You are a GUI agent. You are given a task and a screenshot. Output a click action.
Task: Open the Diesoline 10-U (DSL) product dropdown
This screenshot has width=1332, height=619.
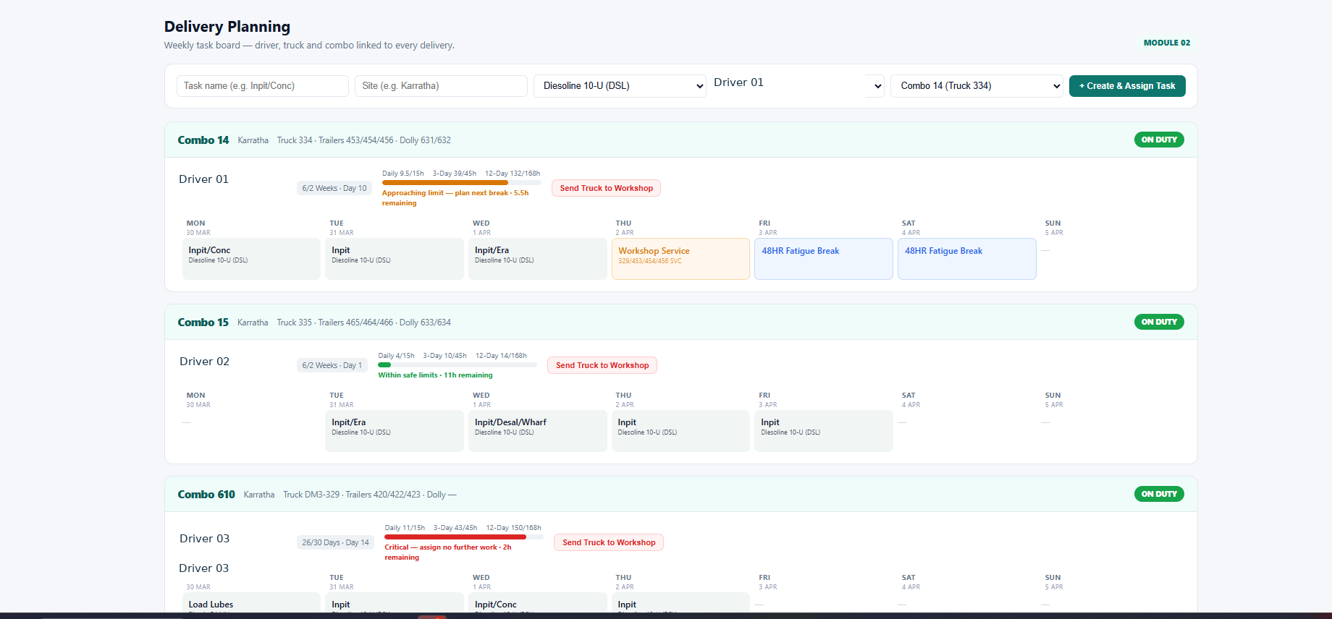(620, 86)
